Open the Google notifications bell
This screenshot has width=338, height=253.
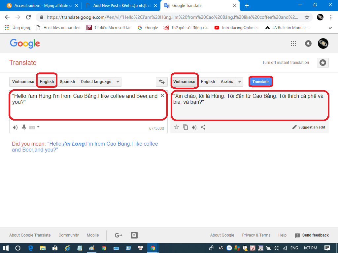tap(308, 43)
